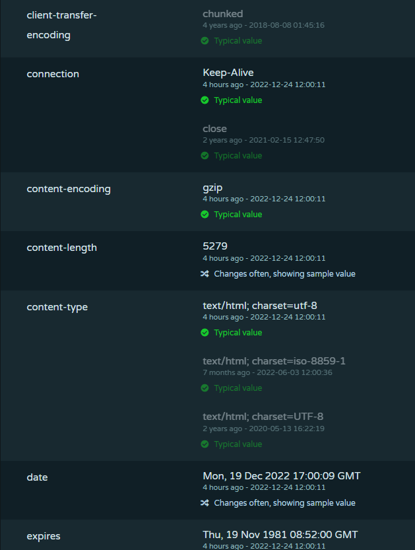The width and height of the screenshot is (415, 550).
Task: Click checkmark icon under gzip value
Action: point(205,215)
